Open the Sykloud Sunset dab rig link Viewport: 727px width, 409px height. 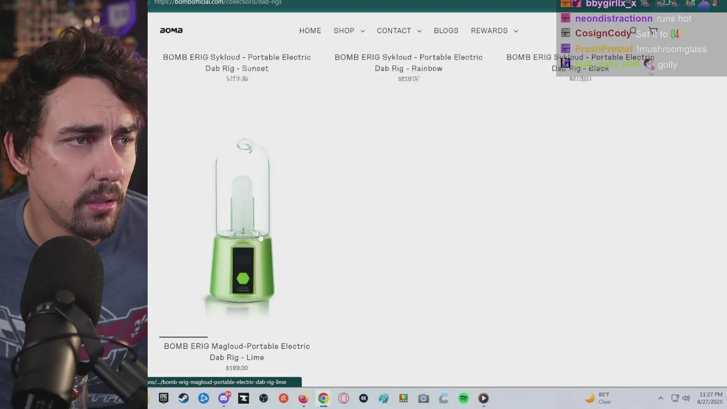237,62
